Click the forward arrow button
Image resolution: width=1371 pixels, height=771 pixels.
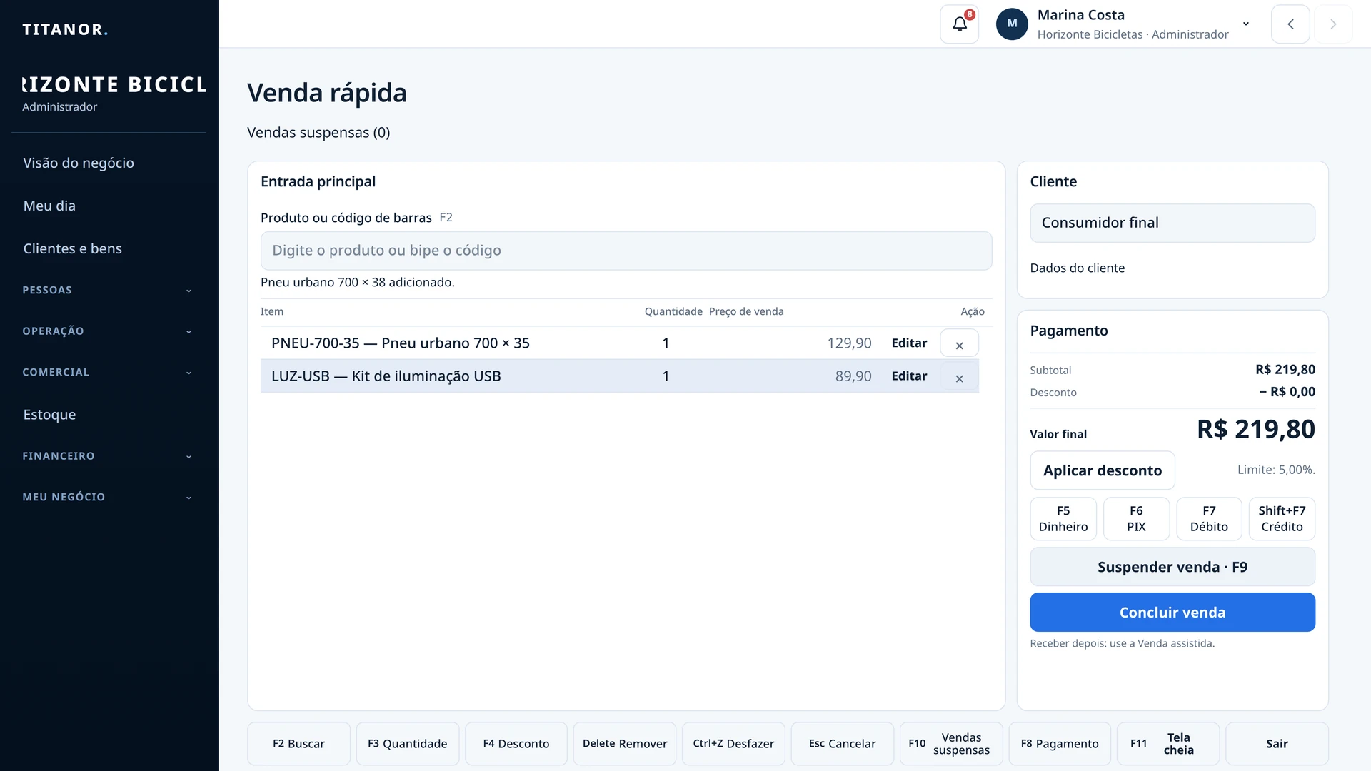click(1333, 24)
